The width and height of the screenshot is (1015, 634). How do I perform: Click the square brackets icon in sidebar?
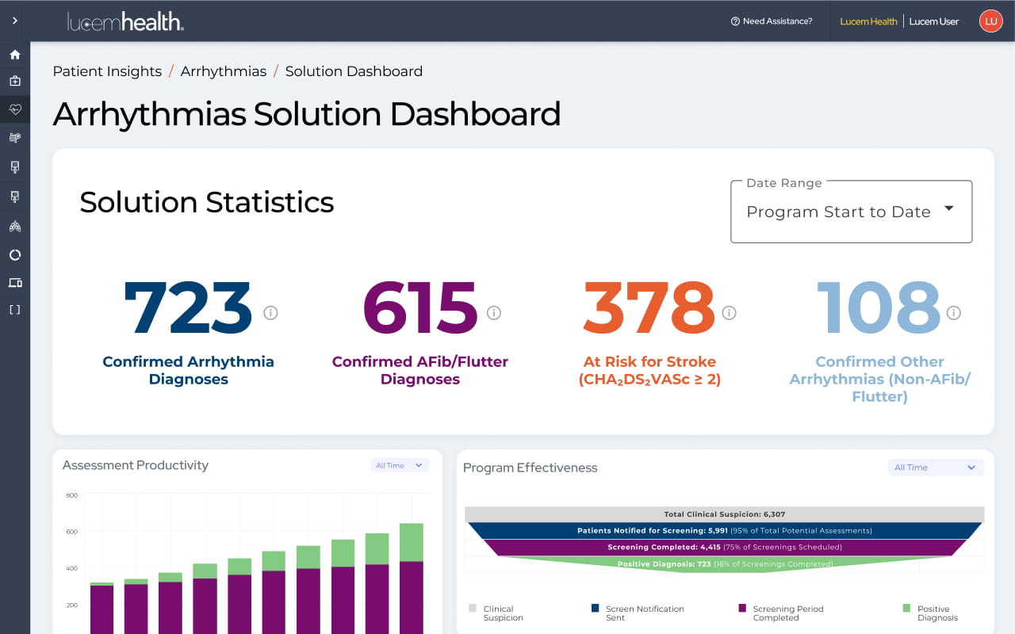point(15,310)
